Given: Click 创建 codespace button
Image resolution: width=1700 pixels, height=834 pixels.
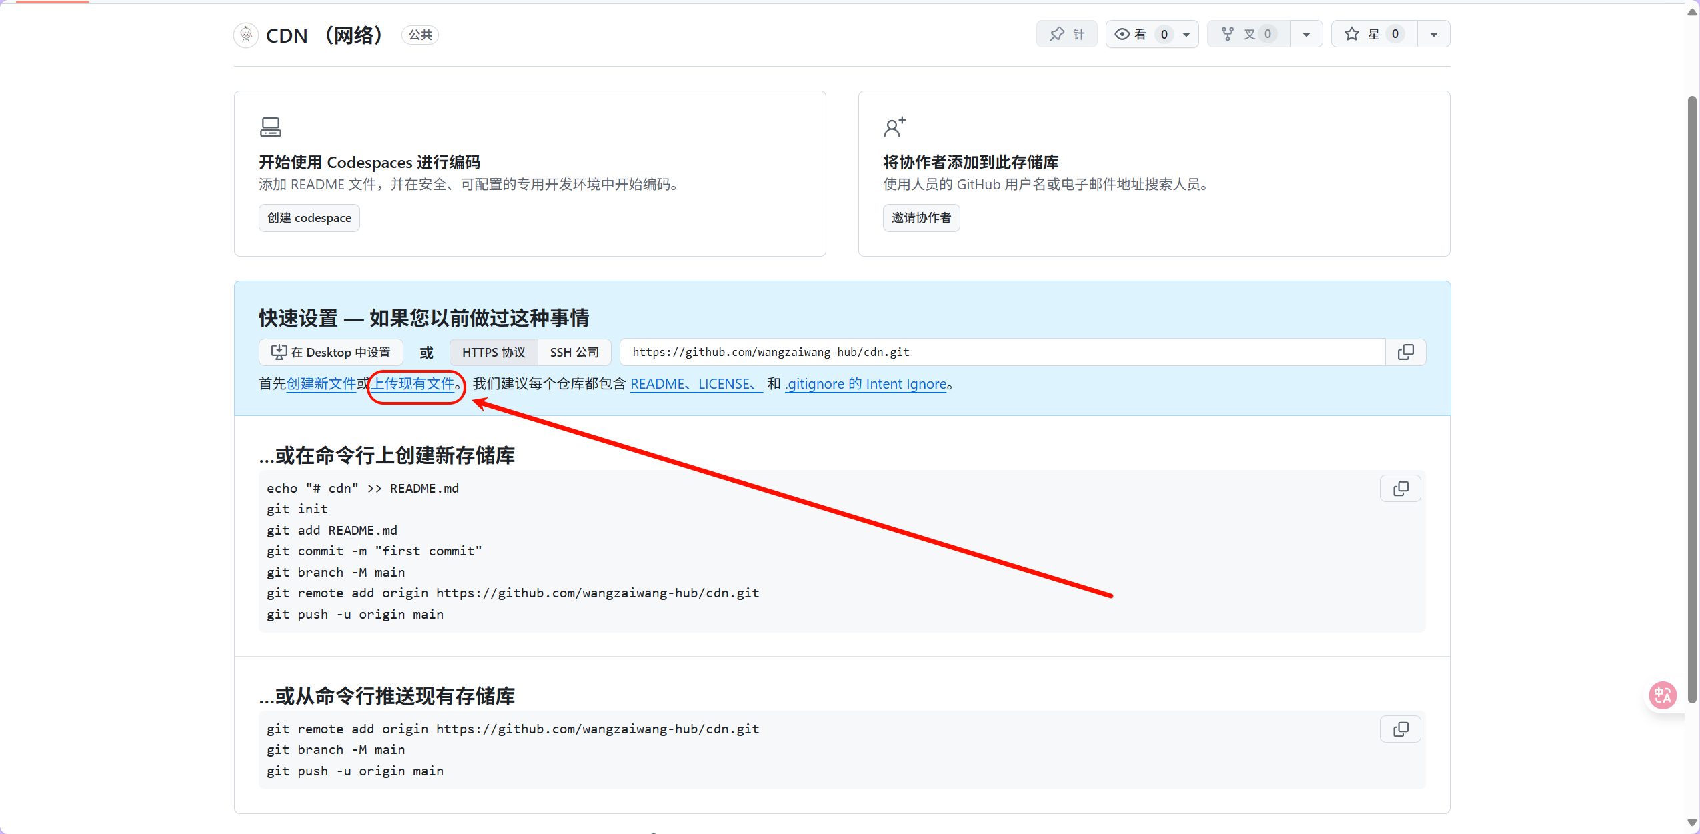Looking at the screenshot, I should 309,218.
